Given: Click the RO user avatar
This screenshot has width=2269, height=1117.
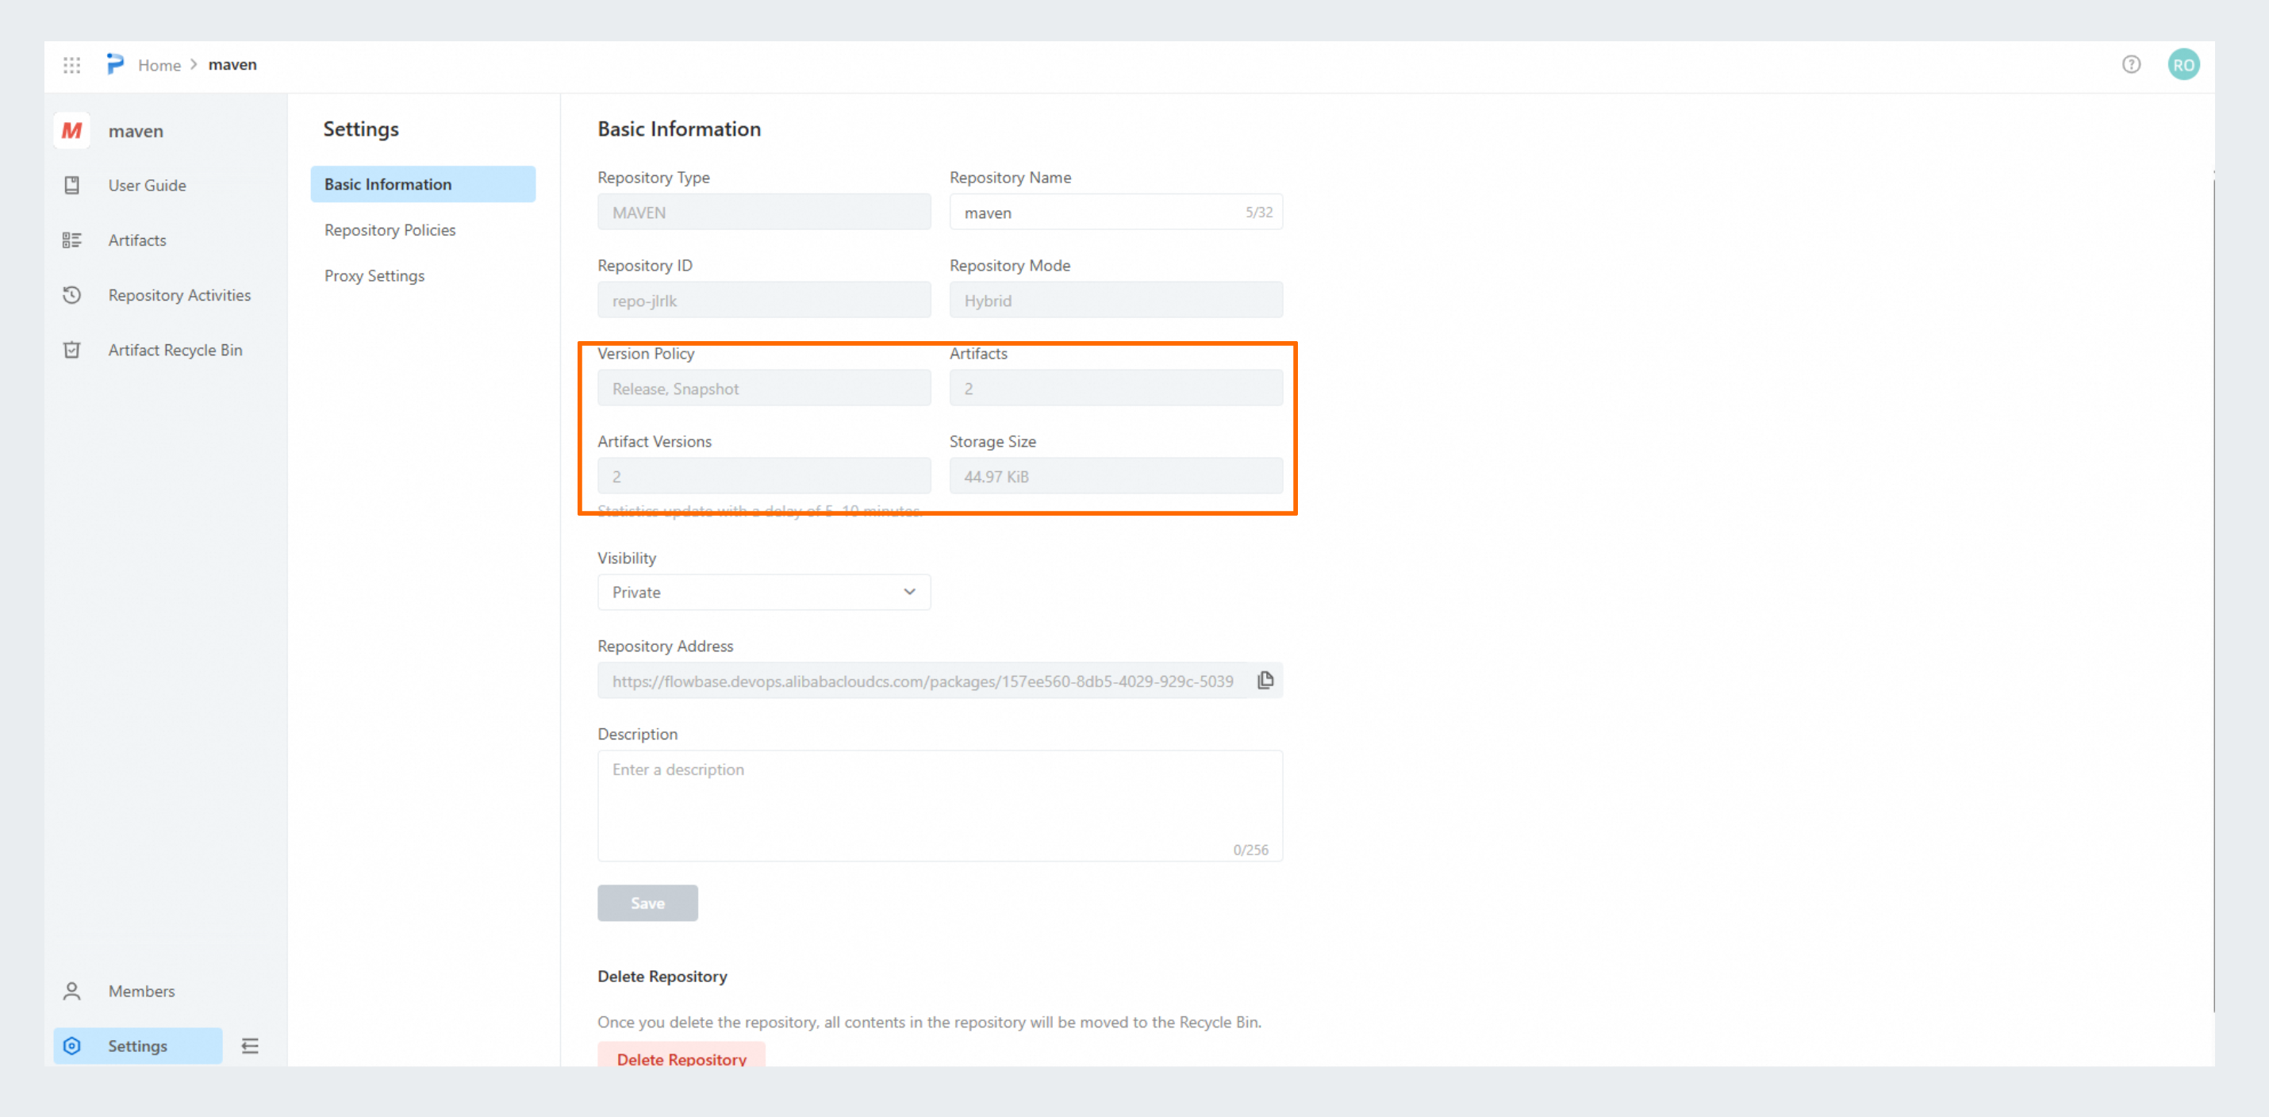Looking at the screenshot, I should [x=2183, y=64].
